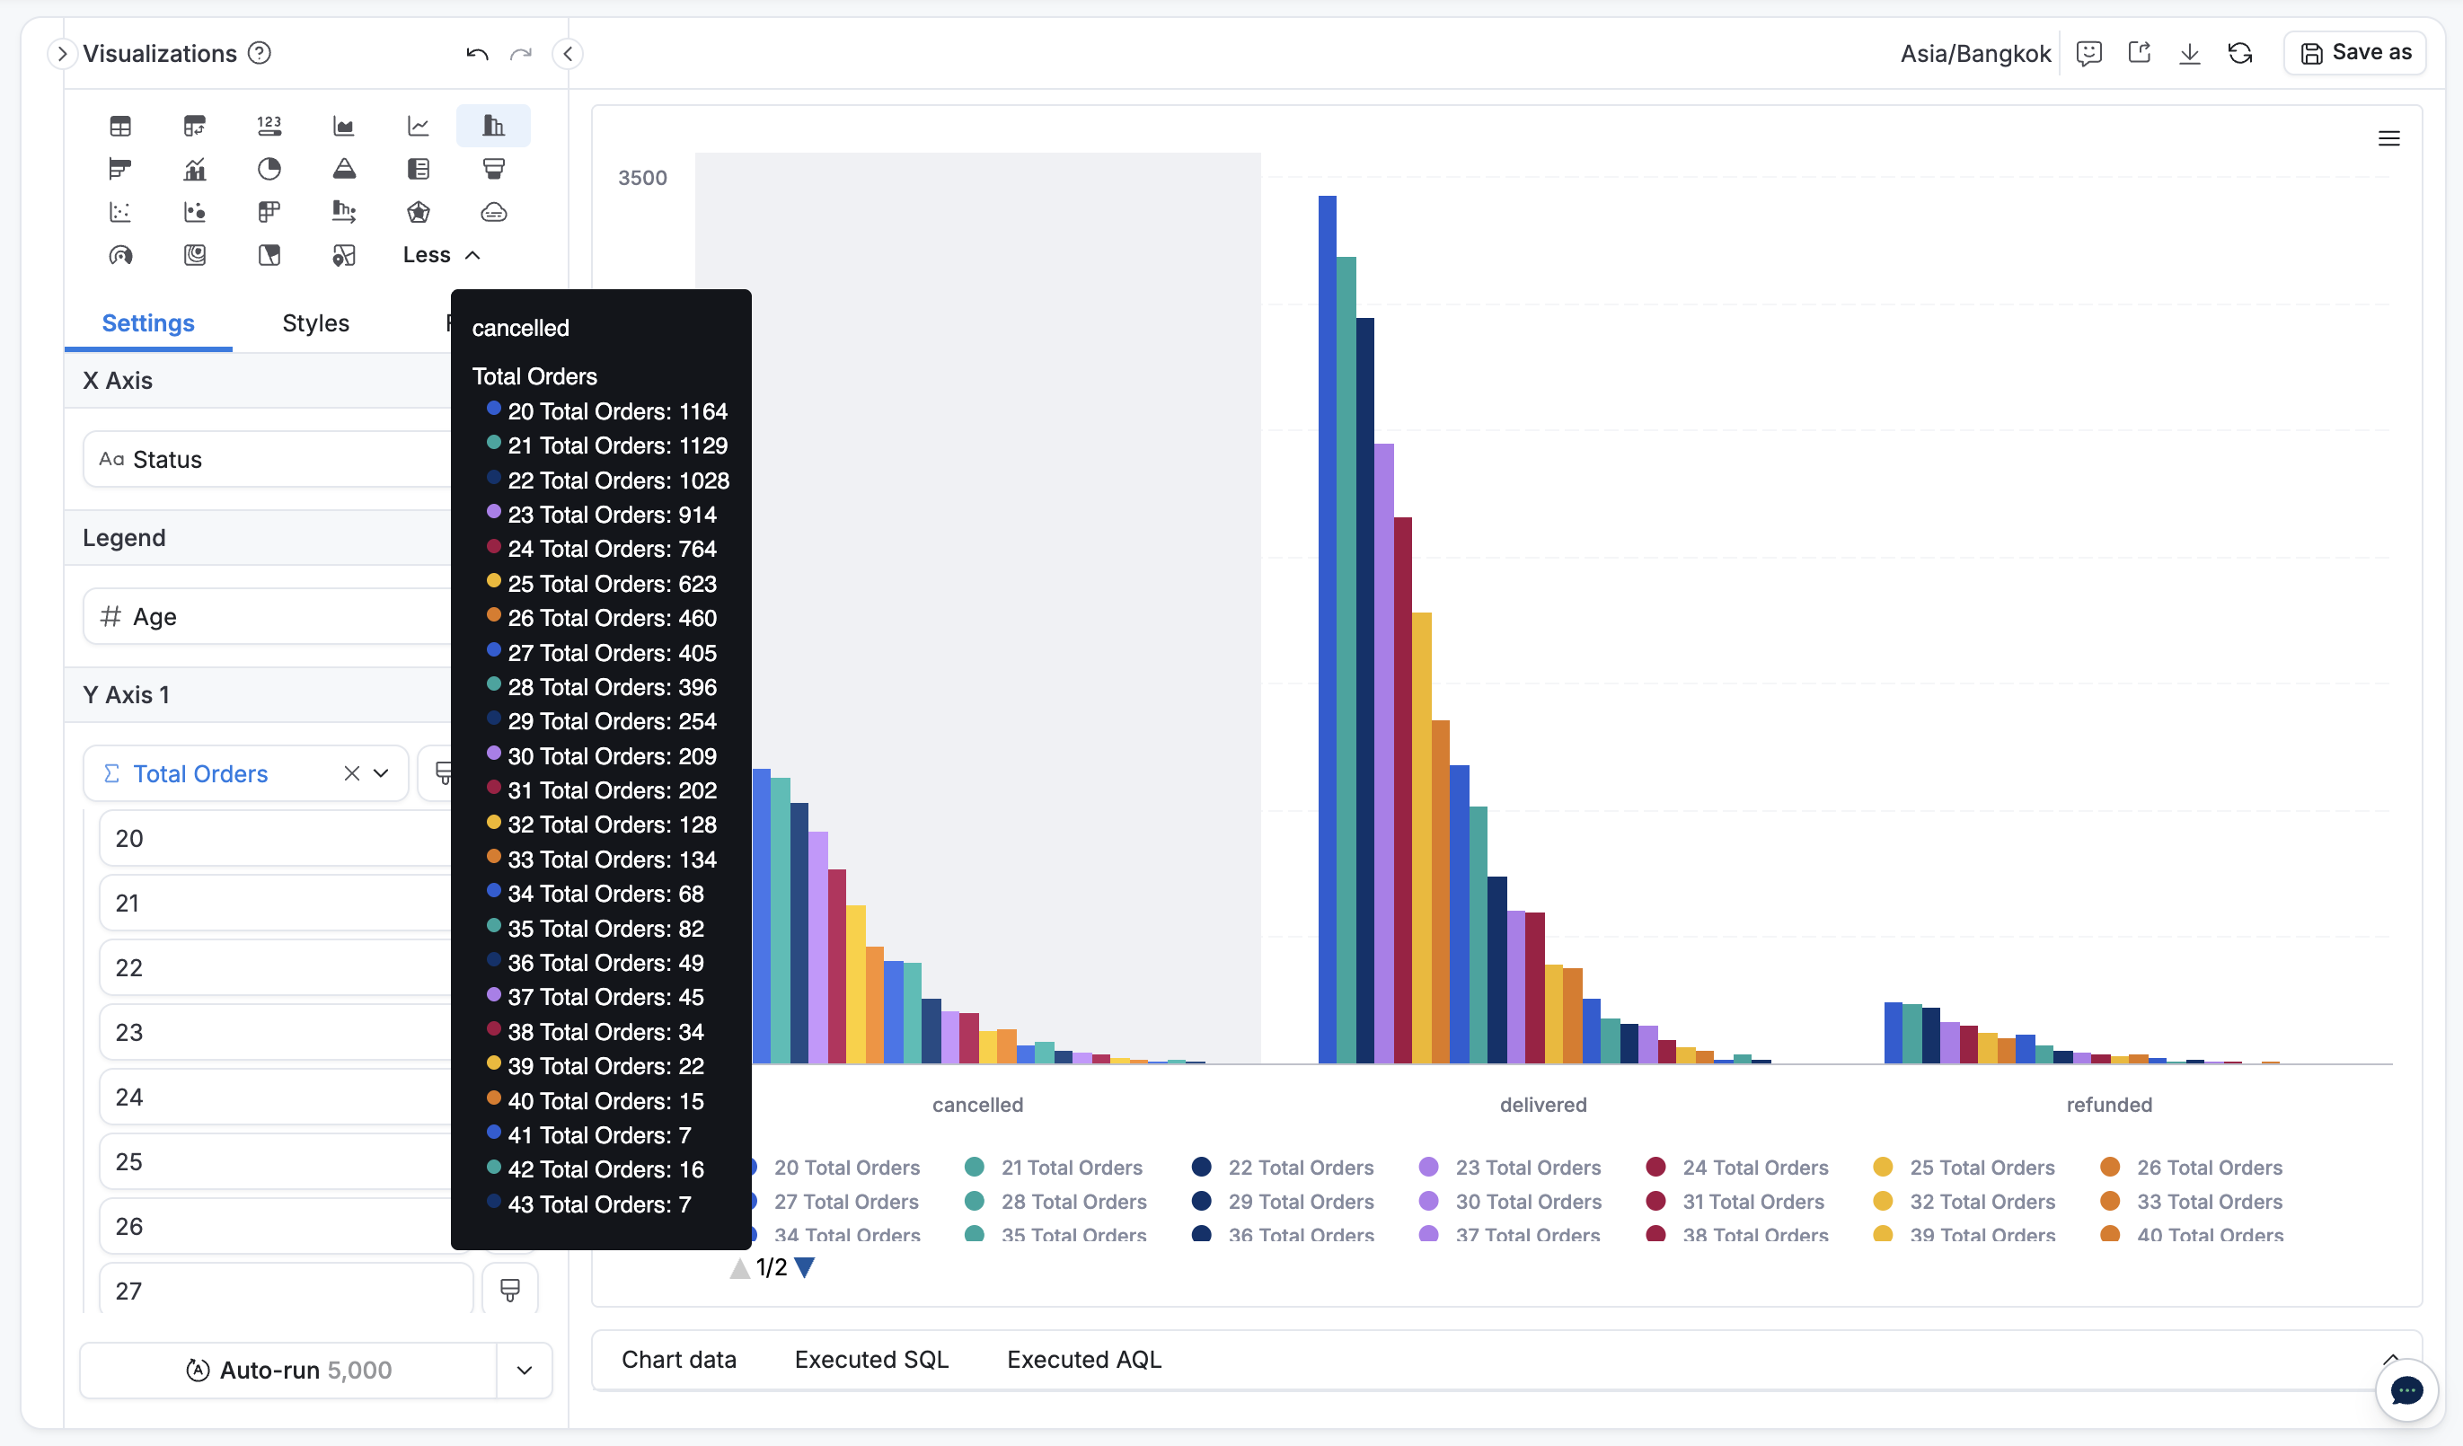Open the Auto-run dropdown arrow
The image size is (2463, 1446).
524,1370
